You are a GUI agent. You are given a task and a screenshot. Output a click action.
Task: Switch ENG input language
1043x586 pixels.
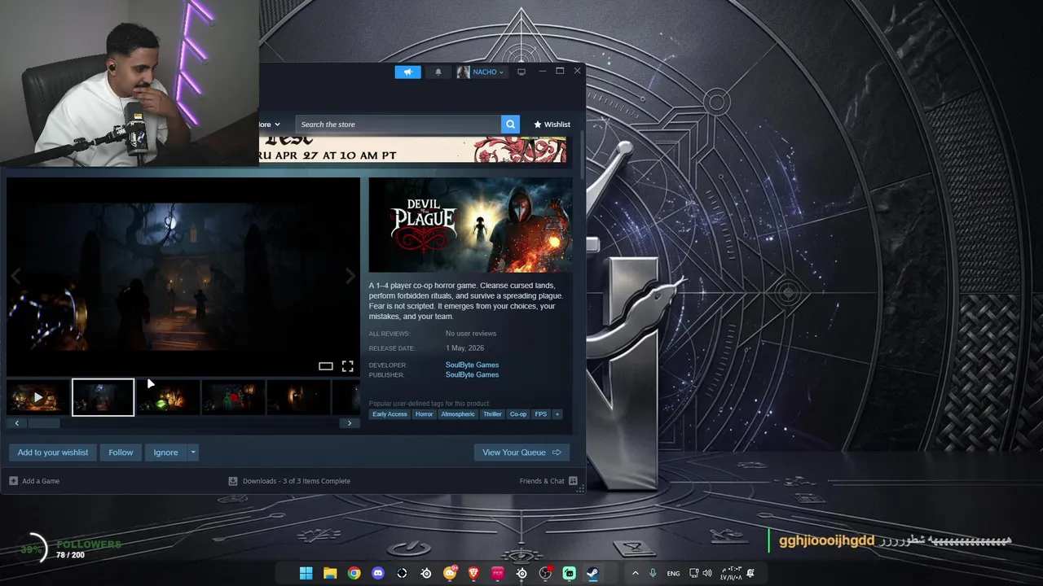point(673,573)
